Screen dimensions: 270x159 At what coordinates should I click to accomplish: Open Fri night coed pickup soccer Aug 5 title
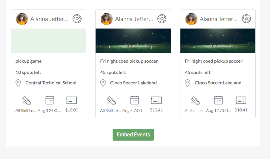point(129,61)
